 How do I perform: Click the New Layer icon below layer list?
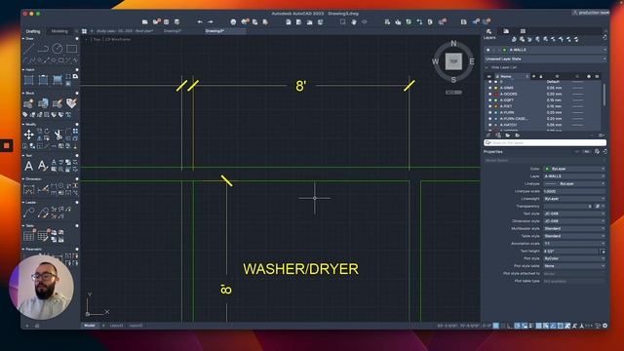tap(488, 136)
